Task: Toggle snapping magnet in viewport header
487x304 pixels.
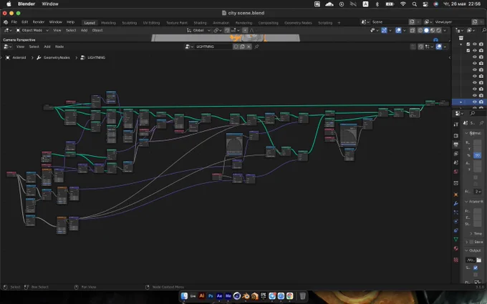Action: click(x=227, y=30)
